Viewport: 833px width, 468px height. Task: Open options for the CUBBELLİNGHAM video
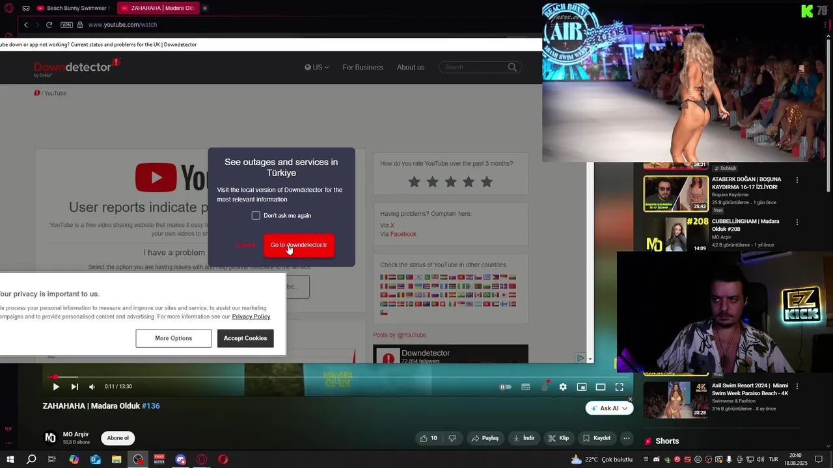797,222
